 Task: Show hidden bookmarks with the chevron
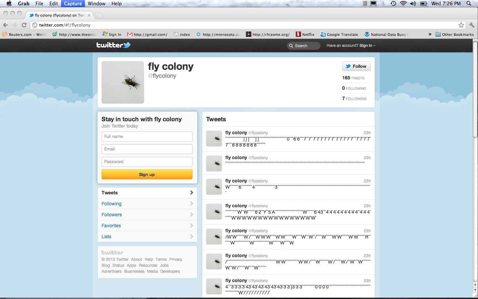tap(430, 34)
